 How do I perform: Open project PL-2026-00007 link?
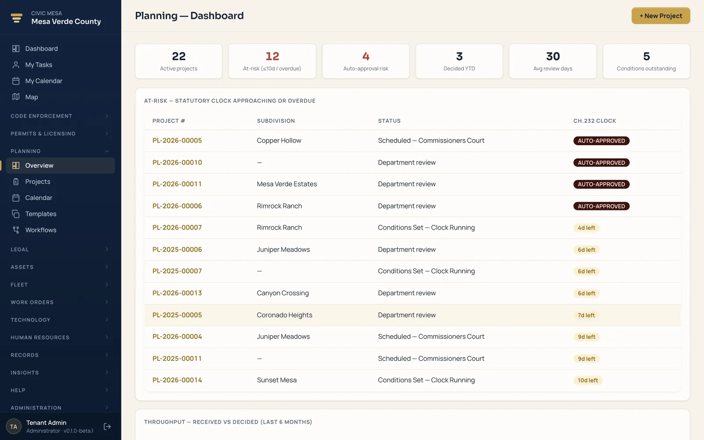click(177, 228)
